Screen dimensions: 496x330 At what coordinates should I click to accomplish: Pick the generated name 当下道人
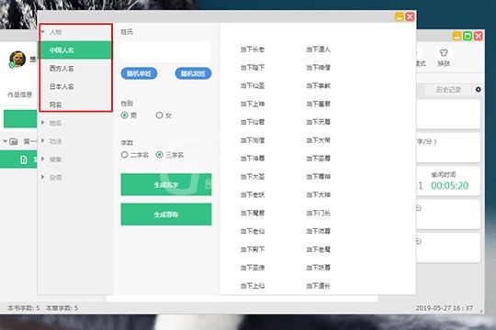pyautogui.click(x=318, y=49)
